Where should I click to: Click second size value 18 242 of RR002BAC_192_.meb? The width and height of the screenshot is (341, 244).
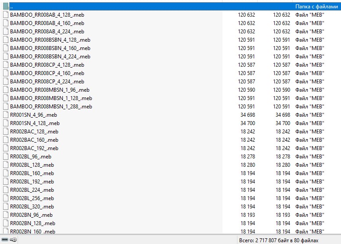[x=283, y=148]
